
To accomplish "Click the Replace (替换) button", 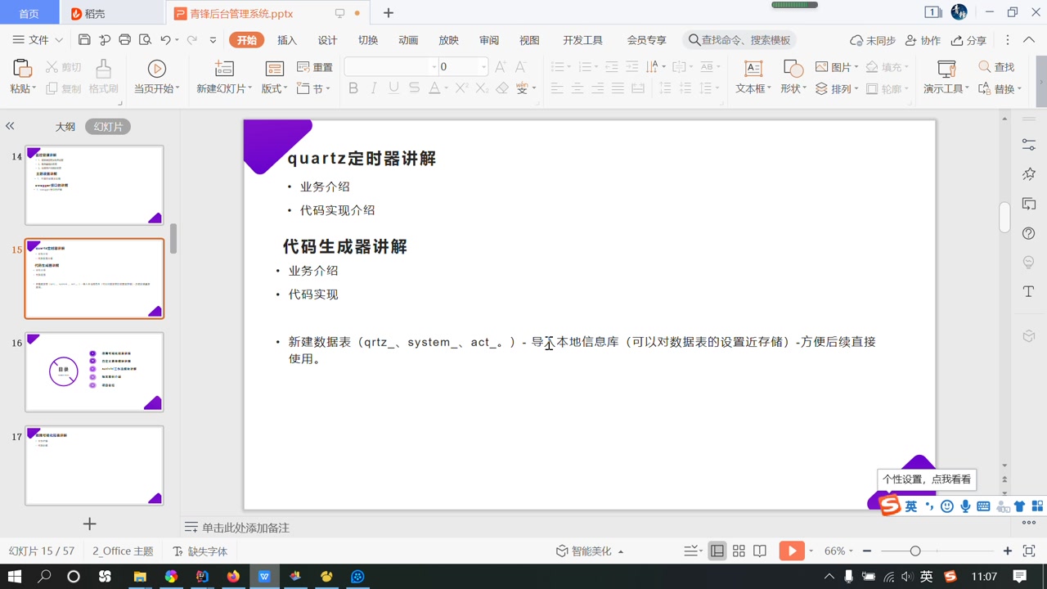I will 1000,88.
